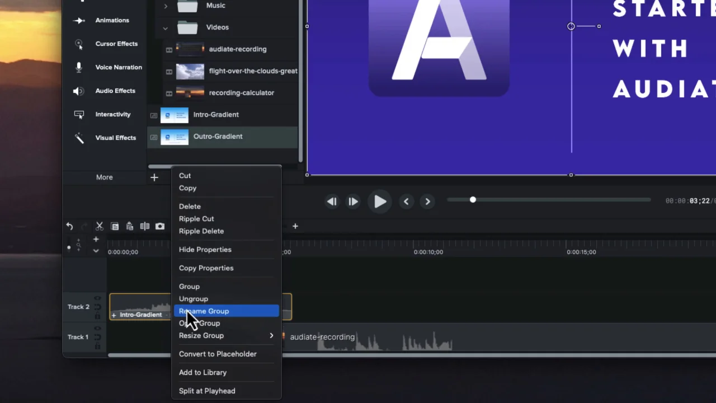Click the Split clip icon
716x403 pixels.
click(145, 226)
